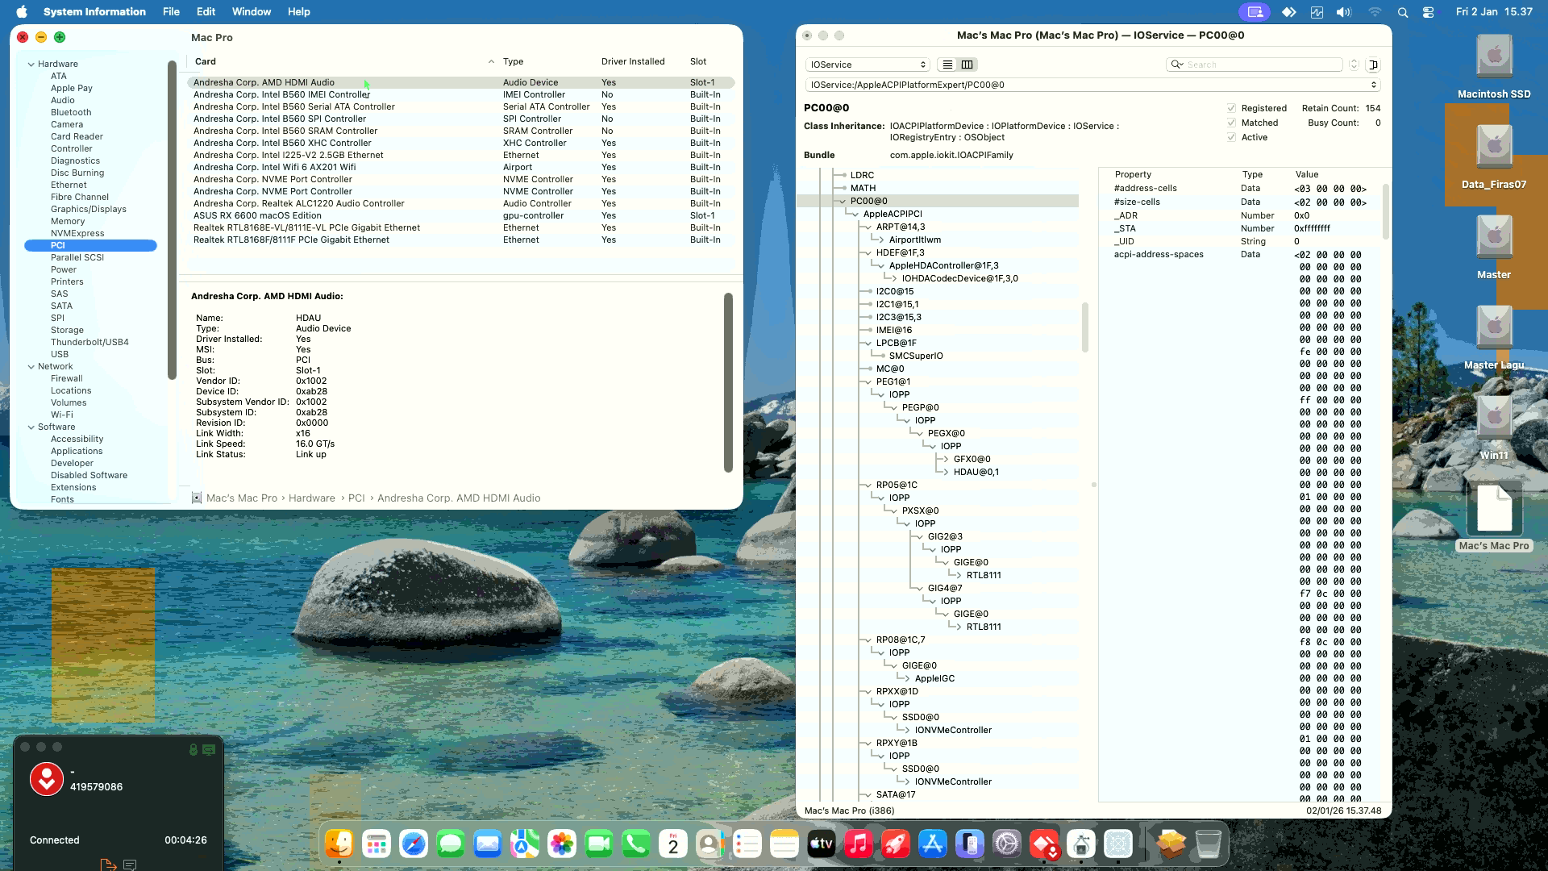Open search options magnifier in IORegistryExplorer
1548x871 pixels.
[1177, 65]
